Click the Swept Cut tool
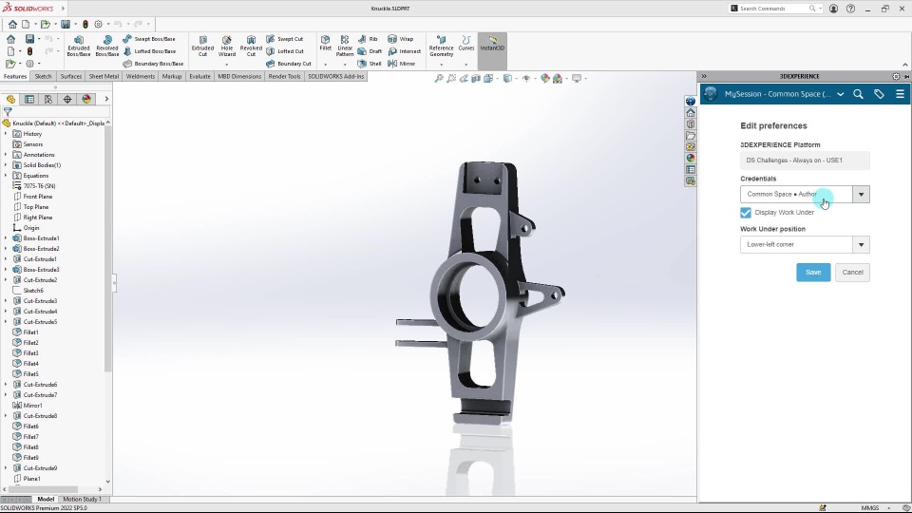912x513 pixels. point(284,39)
